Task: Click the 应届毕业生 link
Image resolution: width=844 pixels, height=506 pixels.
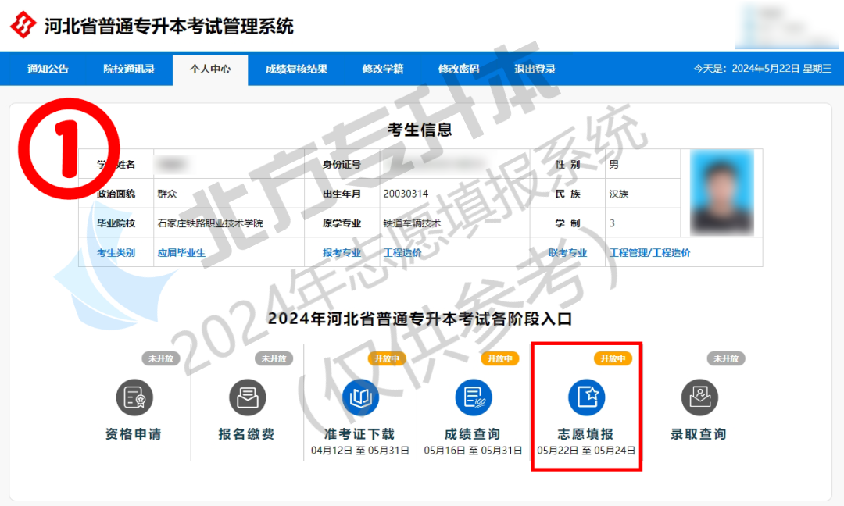Action: (x=181, y=253)
